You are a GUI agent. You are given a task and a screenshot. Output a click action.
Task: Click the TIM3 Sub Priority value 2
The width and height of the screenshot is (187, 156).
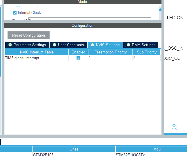(147, 58)
